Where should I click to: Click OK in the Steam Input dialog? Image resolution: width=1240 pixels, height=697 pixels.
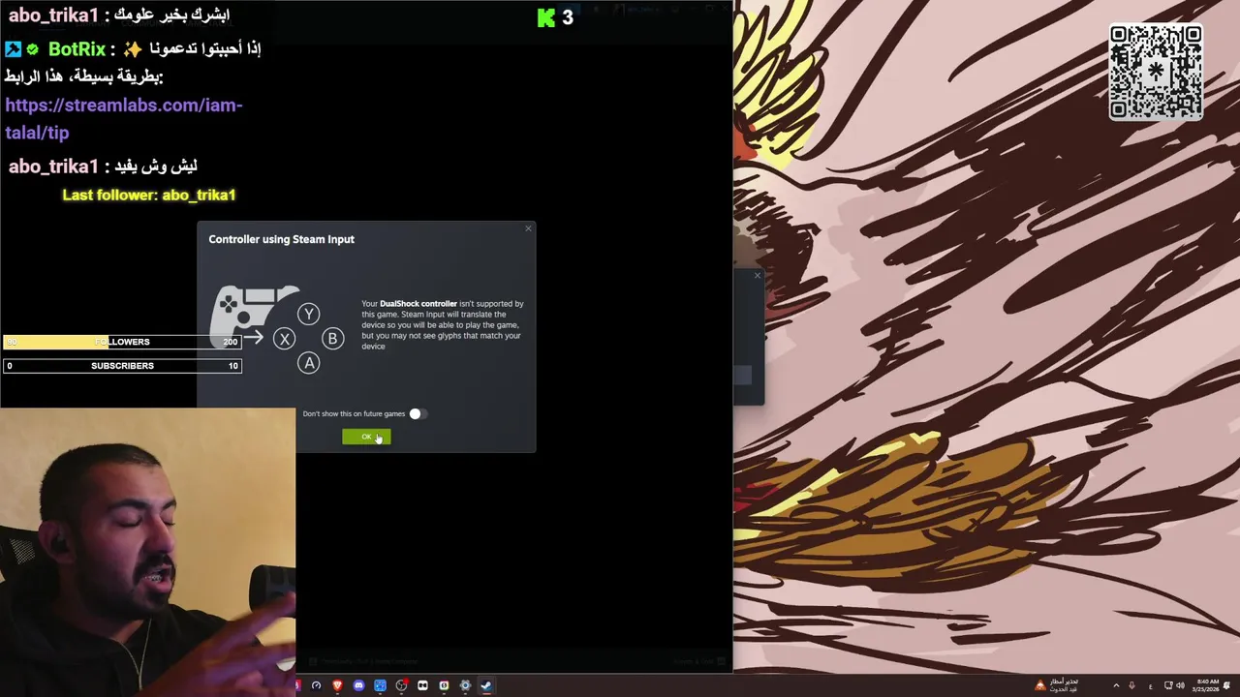click(x=366, y=437)
